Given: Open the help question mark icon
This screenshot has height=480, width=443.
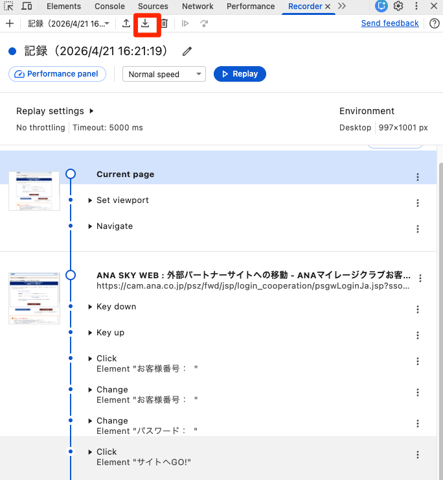Looking at the screenshot, I should point(434,23).
